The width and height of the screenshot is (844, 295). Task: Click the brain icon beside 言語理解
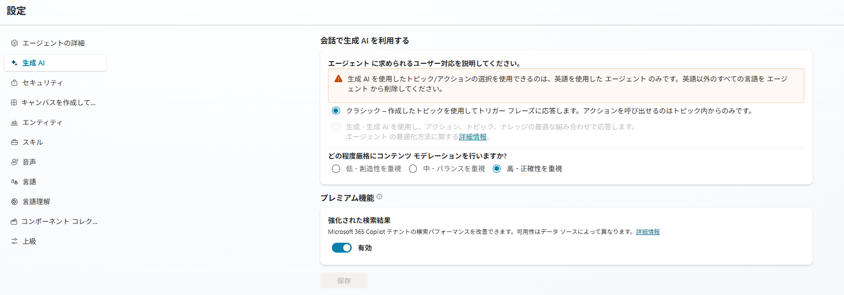(x=15, y=201)
